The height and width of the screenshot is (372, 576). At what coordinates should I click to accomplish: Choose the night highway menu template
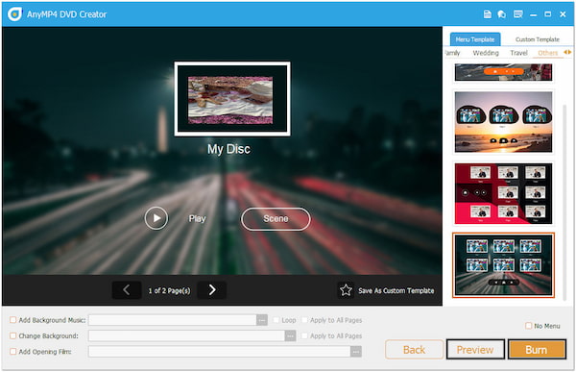(503, 265)
